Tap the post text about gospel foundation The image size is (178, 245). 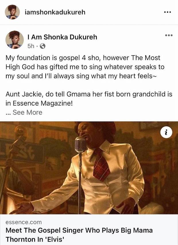(87, 68)
